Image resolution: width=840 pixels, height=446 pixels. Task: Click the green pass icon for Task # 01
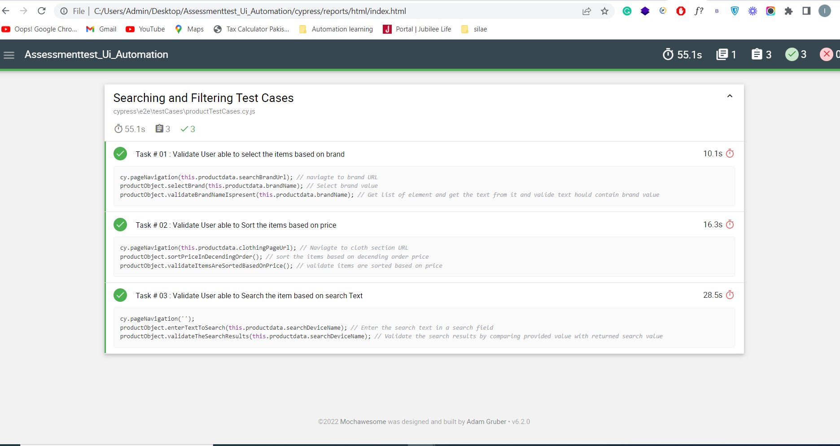point(120,154)
